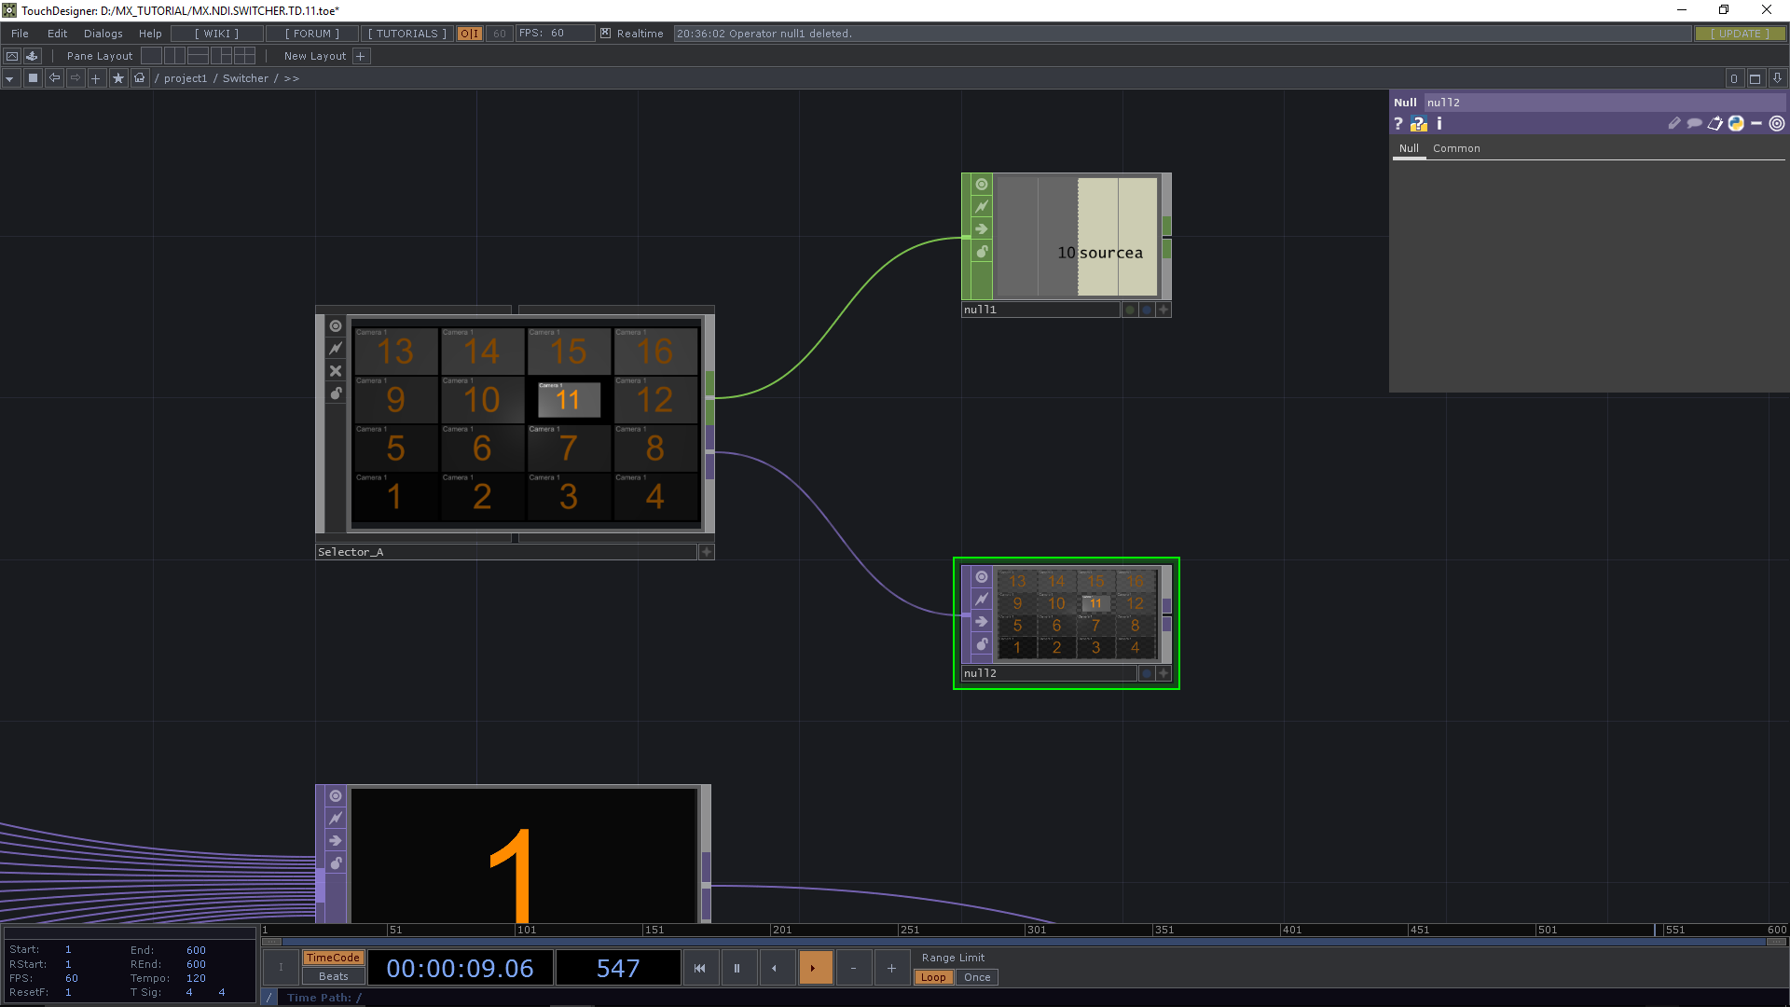Open the Palette browser icon

pyautogui.click(x=32, y=56)
